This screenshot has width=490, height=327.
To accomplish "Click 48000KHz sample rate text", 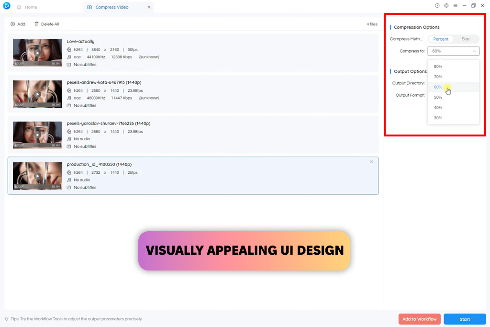I will click(x=96, y=98).
